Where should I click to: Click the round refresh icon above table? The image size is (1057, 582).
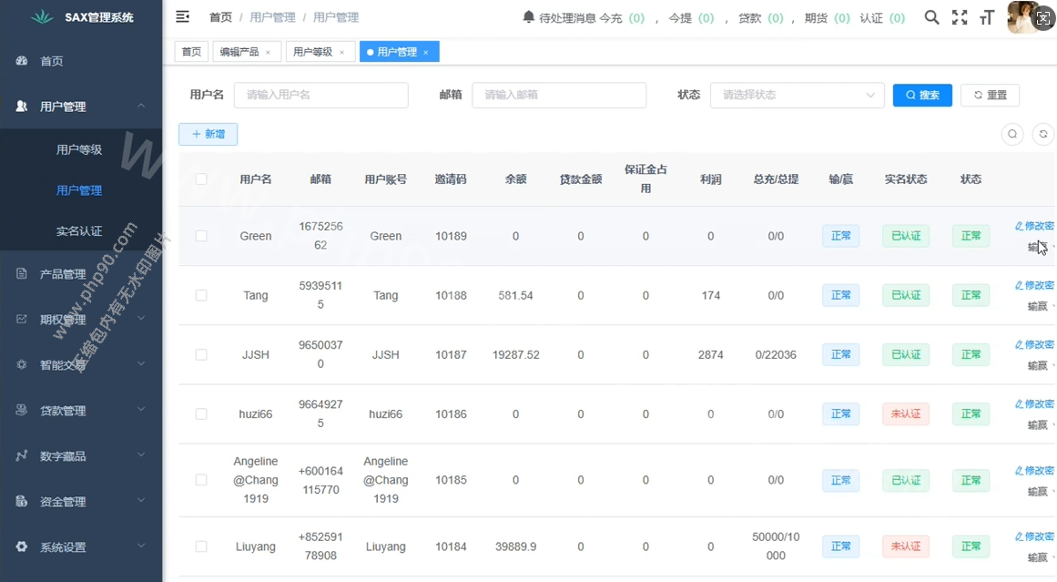pyautogui.click(x=1042, y=135)
